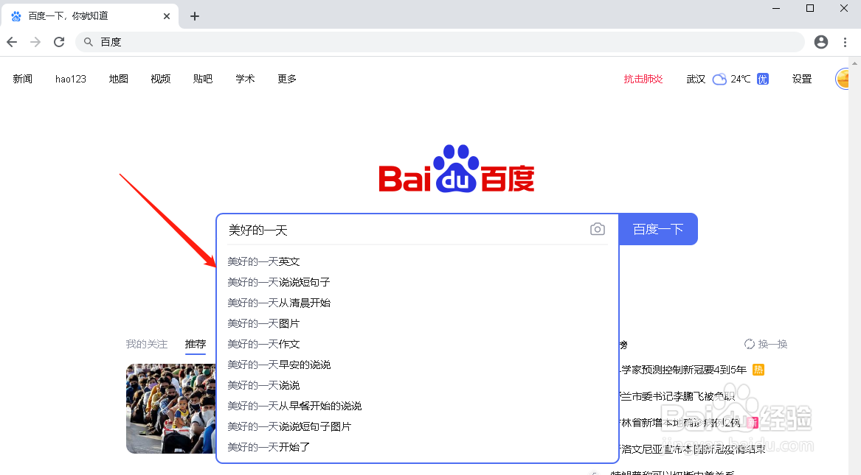Open the 设置 settings menu
The width and height of the screenshot is (861, 475).
802,79
